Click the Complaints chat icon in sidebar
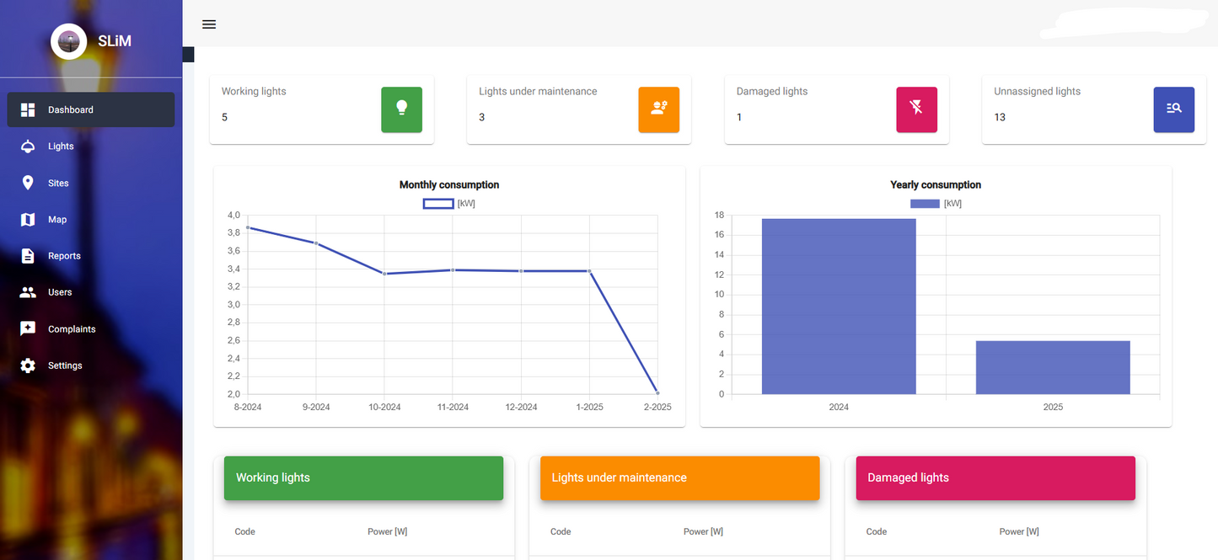 pyautogui.click(x=28, y=329)
